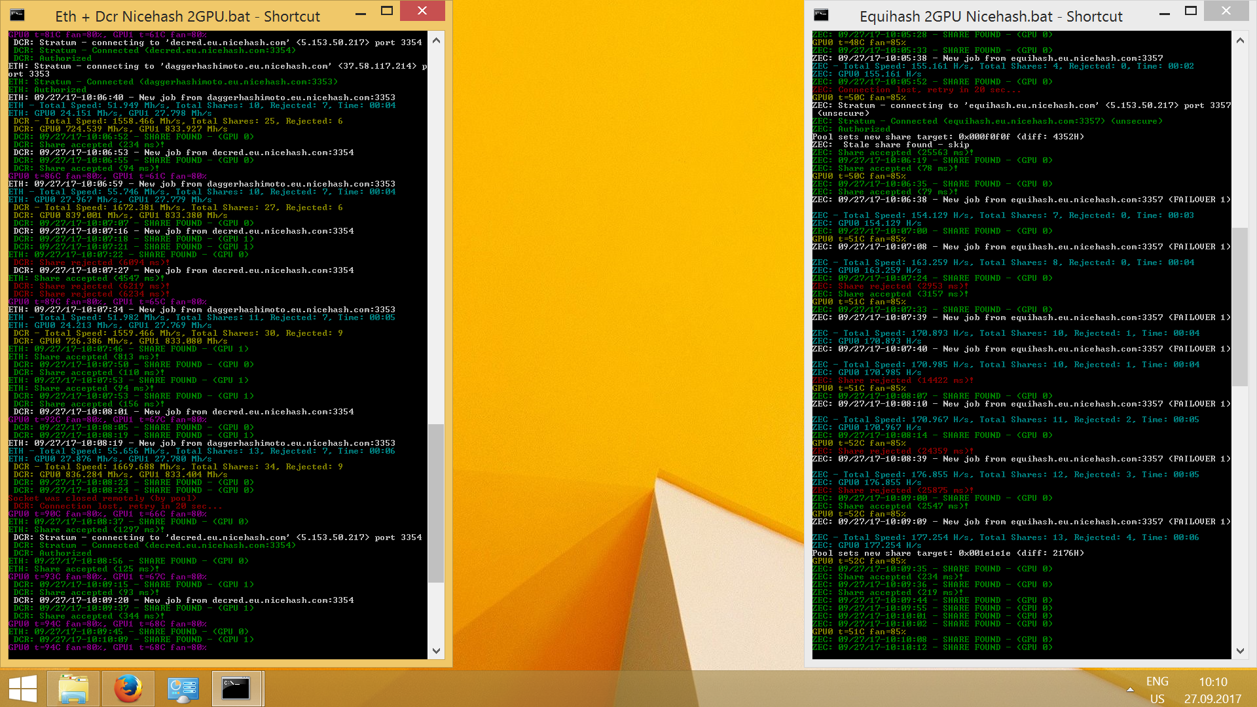Open the clock showing 10:10
The width and height of the screenshot is (1257, 707).
pos(1213,681)
